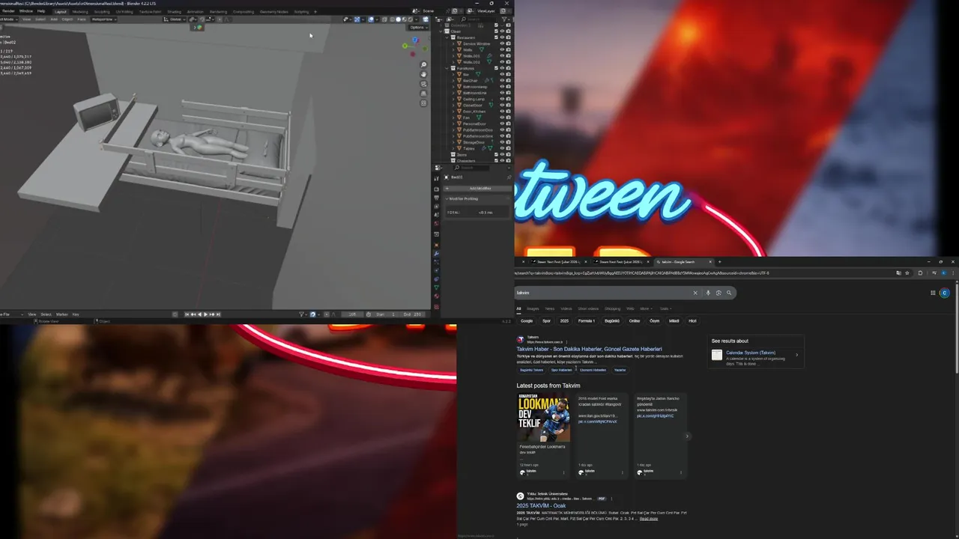Open the Tools dropdown in Google results

665,308
